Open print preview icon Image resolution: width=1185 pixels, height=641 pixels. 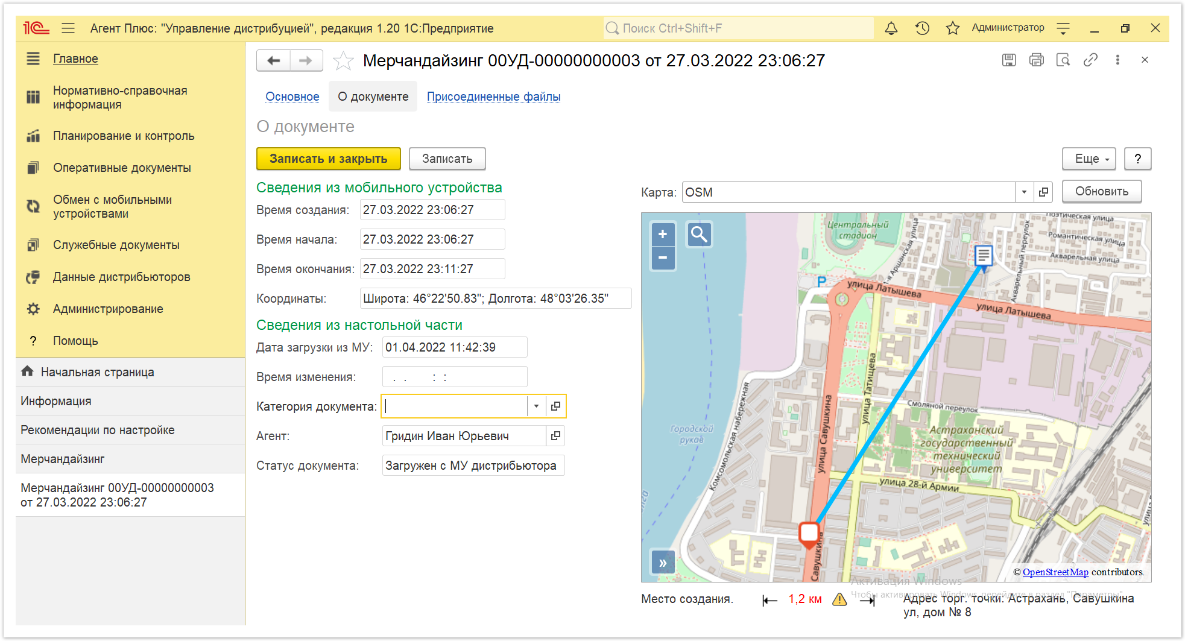point(1063,60)
